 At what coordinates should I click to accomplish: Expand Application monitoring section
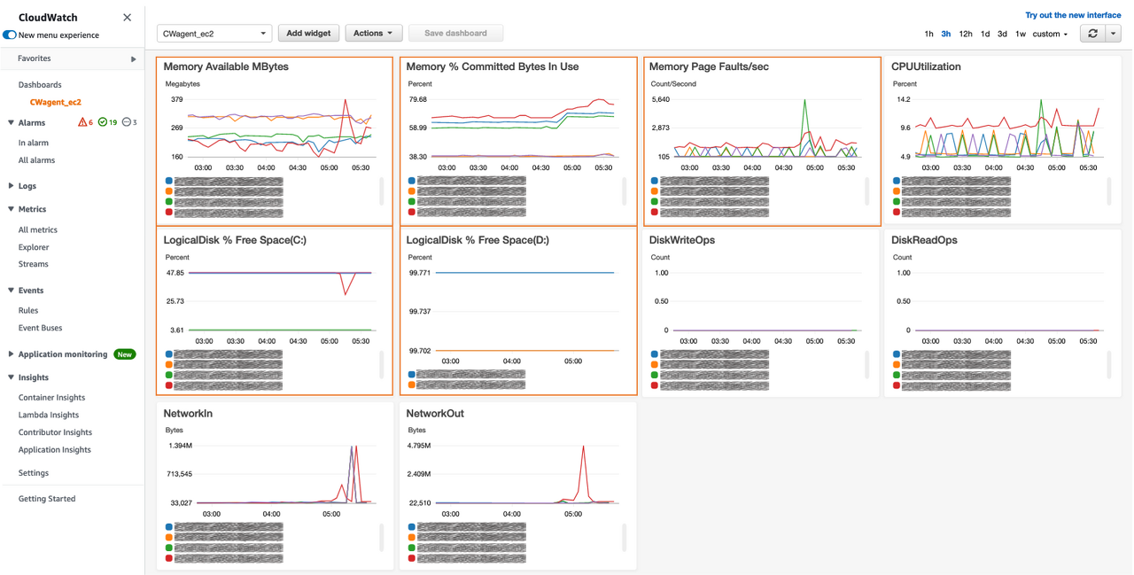11,354
